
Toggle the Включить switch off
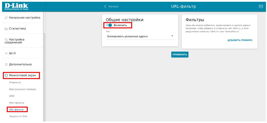point(109,25)
